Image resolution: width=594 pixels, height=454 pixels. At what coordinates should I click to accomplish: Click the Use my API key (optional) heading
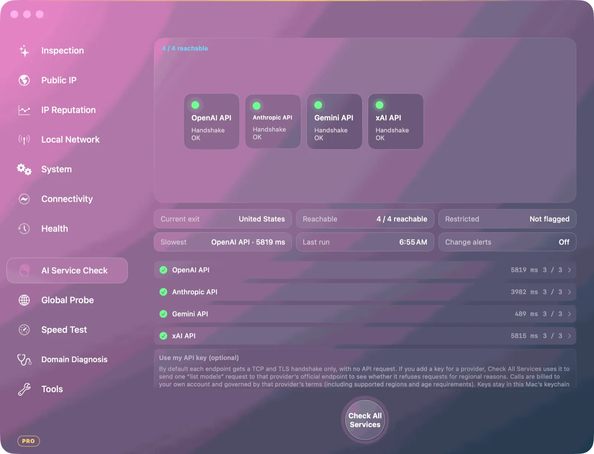(199, 358)
